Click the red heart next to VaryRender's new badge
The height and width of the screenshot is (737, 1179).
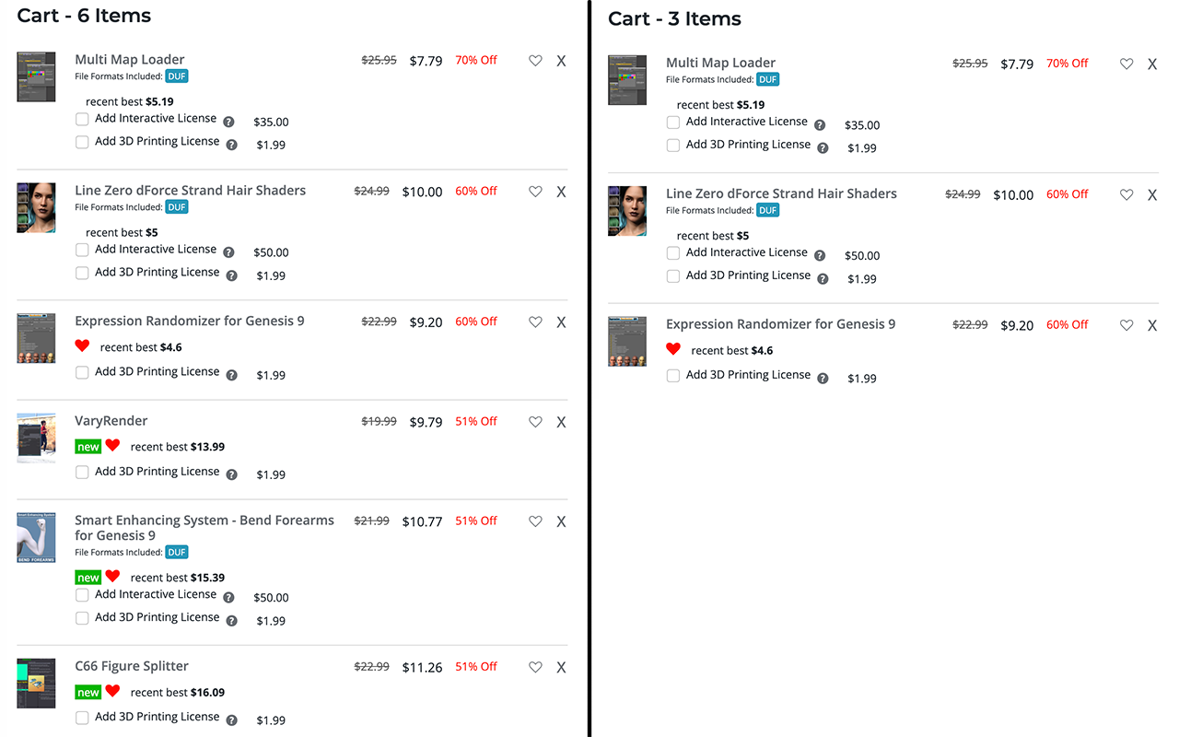[x=112, y=445]
